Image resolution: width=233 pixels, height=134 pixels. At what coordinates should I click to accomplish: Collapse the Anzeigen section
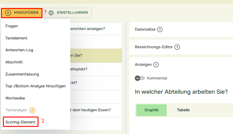[x=143, y=65]
